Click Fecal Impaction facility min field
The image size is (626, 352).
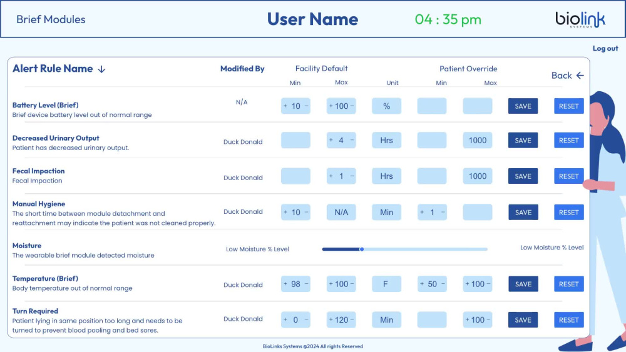[x=295, y=176]
